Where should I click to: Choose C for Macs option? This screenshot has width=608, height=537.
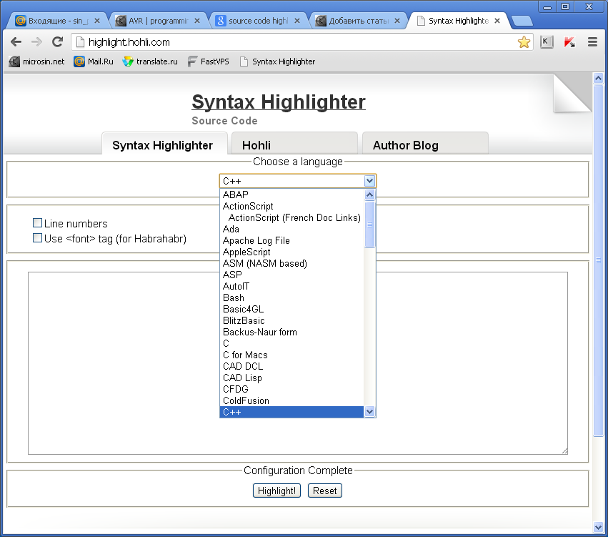pos(291,355)
